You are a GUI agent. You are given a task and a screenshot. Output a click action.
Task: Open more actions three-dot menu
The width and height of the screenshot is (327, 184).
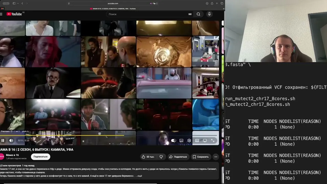coord(216,157)
